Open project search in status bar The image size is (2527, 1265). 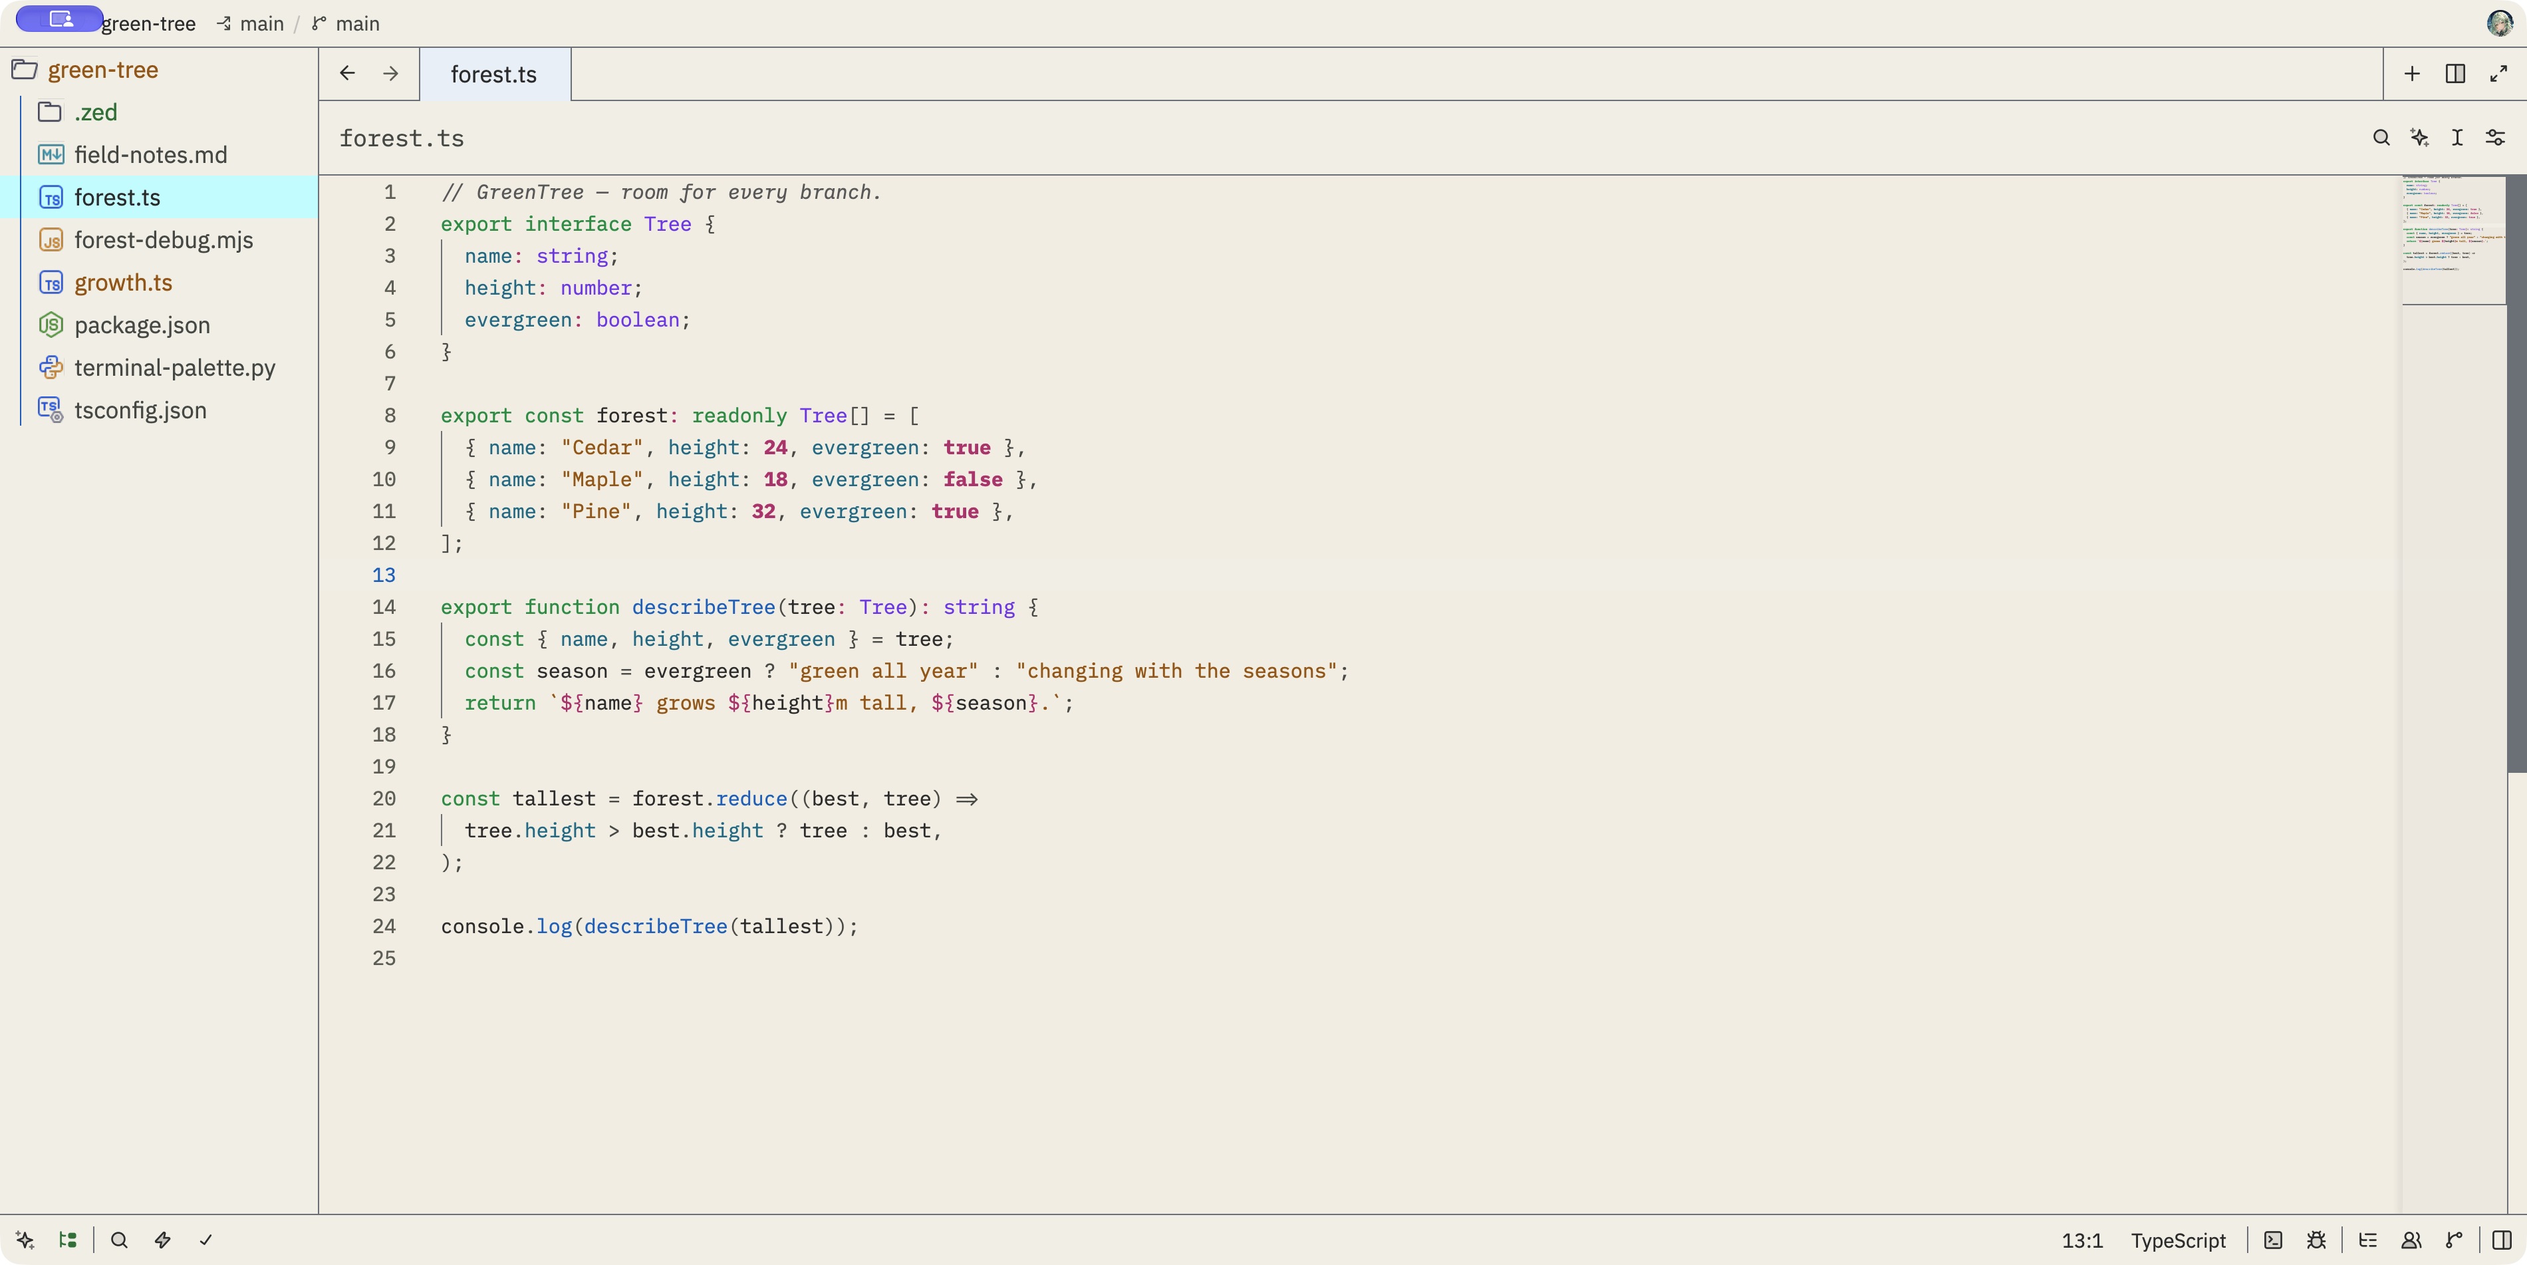(120, 1240)
